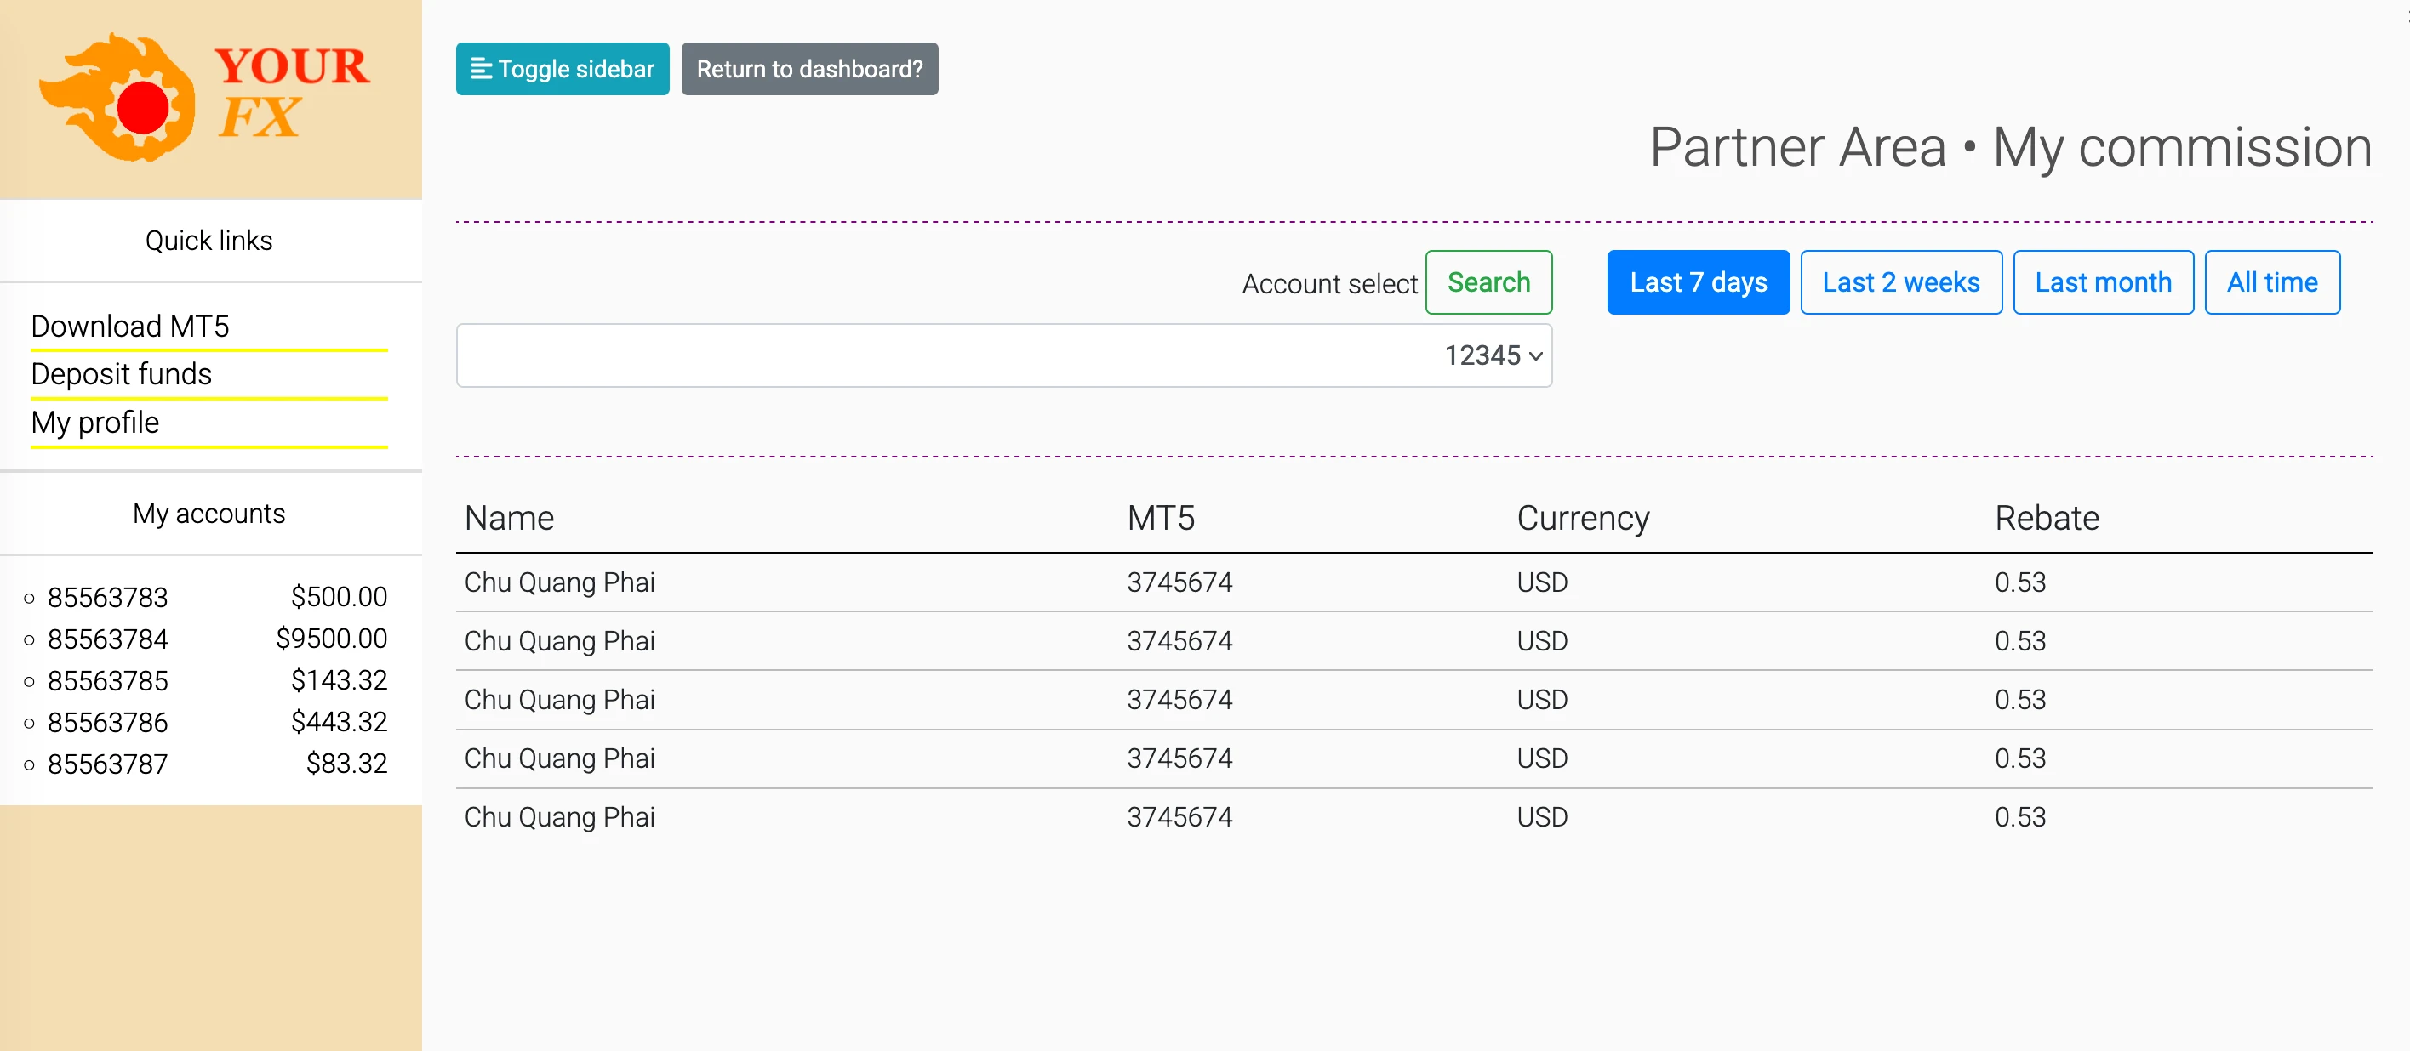
Task: Select first Chu Quang Phai table row
Action: (x=559, y=582)
